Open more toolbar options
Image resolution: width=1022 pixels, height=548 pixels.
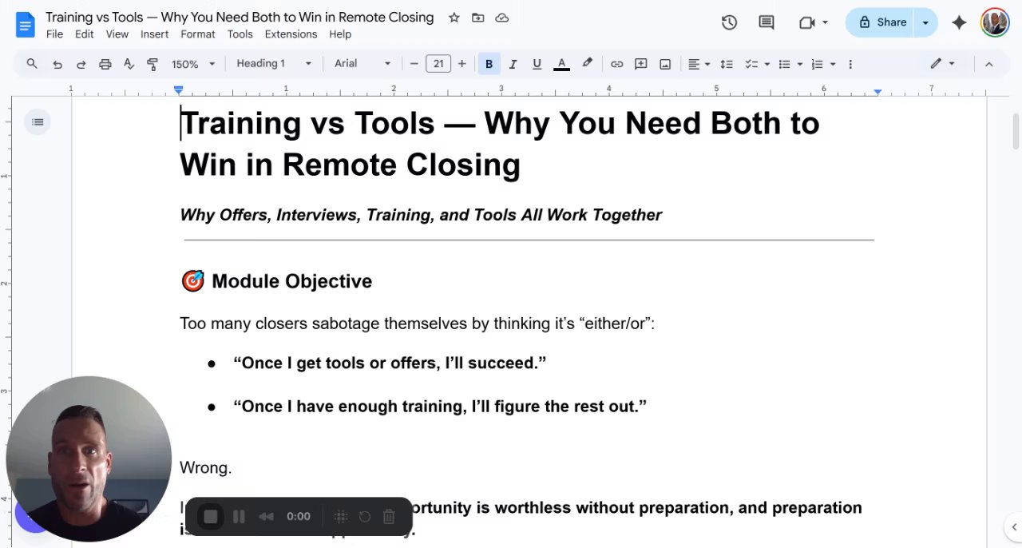click(850, 64)
